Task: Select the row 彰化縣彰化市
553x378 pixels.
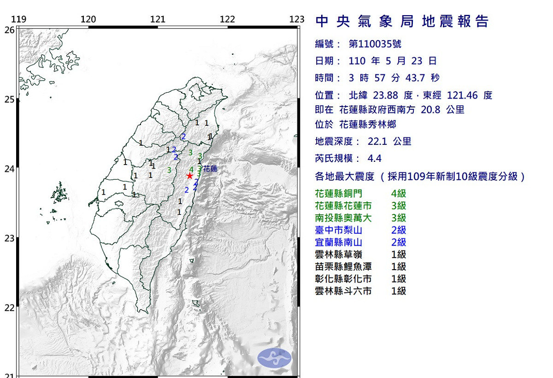Action: coord(361,278)
